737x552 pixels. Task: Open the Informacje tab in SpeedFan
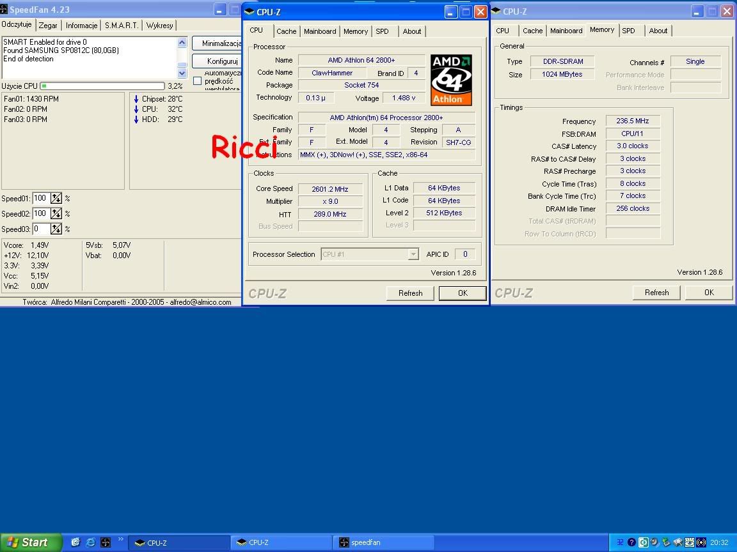81,26
